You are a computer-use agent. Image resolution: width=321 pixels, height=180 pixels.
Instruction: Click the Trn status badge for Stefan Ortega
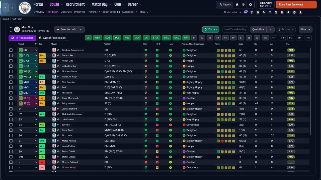(42, 157)
